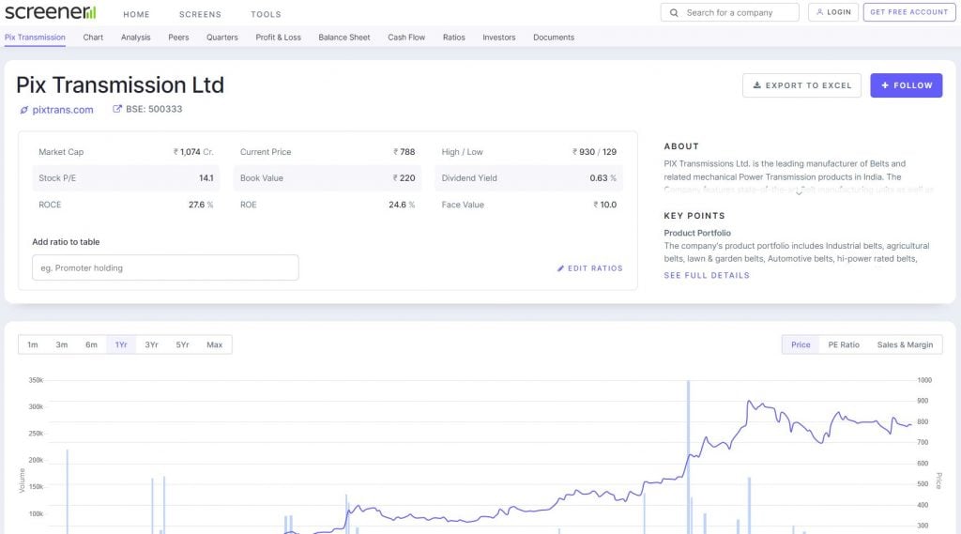
Task: Go to the Peers section tab
Action: pyautogui.click(x=178, y=38)
